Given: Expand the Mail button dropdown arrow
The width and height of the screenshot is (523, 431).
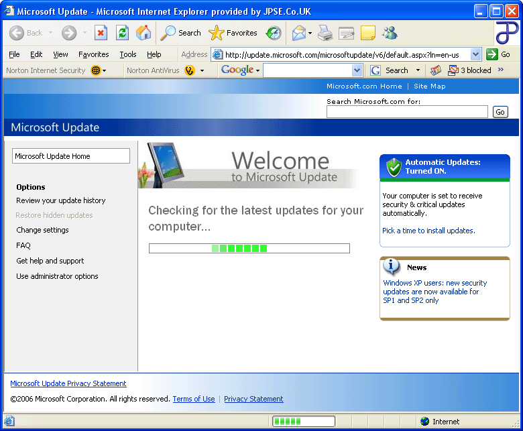Looking at the screenshot, I should click(x=310, y=33).
